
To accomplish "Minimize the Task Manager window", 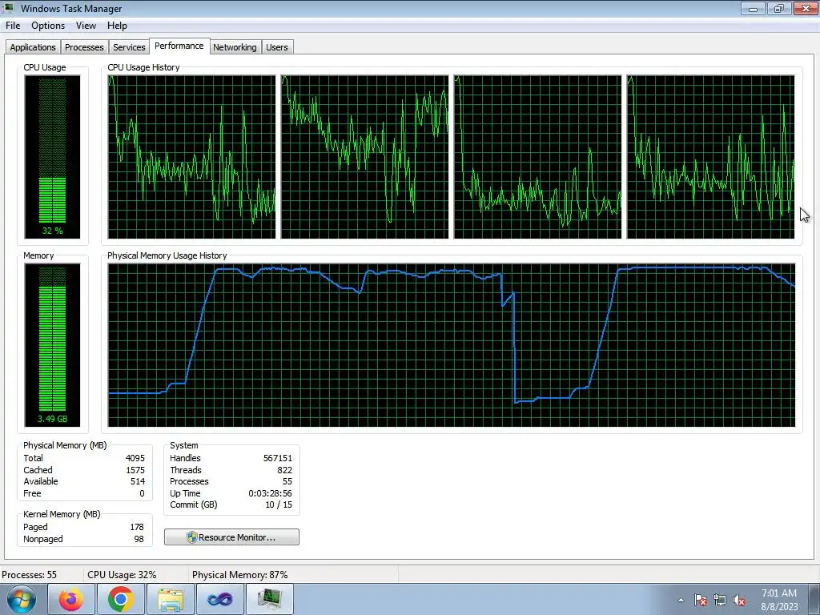I will click(753, 8).
